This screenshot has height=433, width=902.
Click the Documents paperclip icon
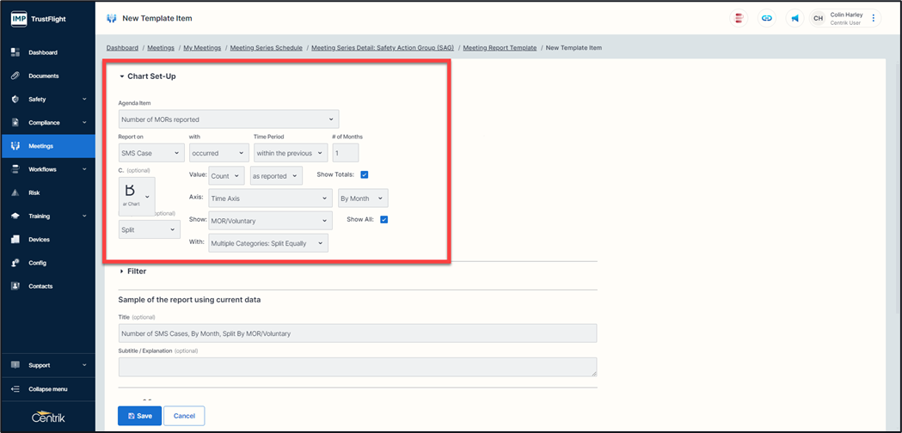(x=15, y=76)
